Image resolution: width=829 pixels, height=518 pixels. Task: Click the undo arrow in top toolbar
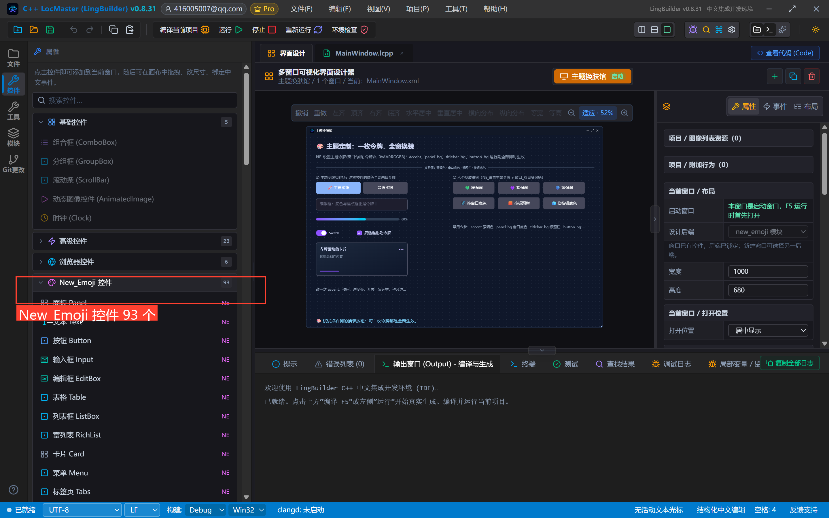pos(73,30)
